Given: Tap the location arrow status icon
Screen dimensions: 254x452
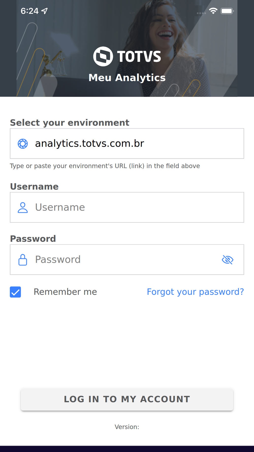Looking at the screenshot, I should 45,11.
